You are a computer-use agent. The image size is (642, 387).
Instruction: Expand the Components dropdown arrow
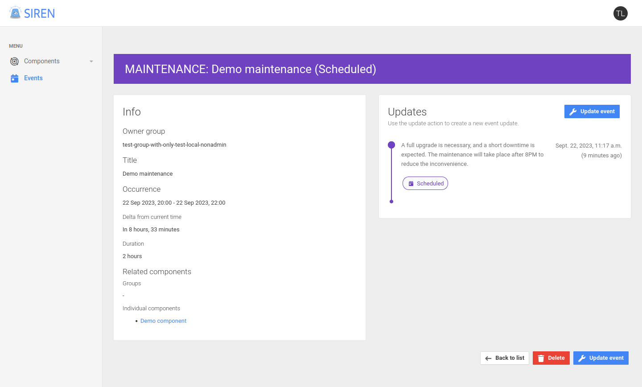click(91, 62)
